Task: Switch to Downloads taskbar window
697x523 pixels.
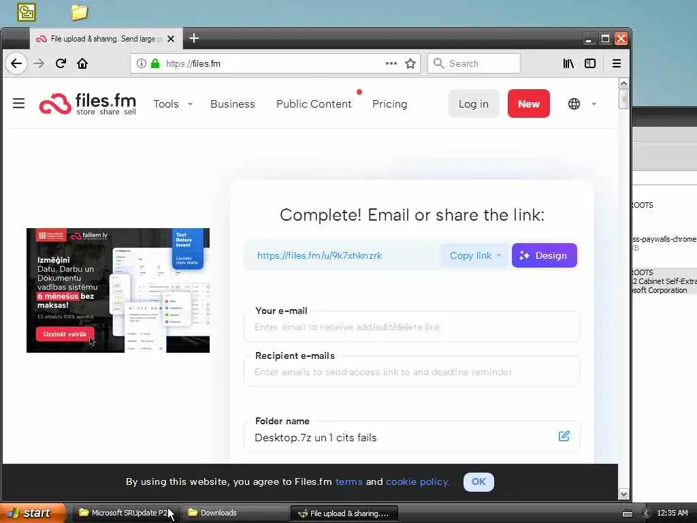Action: click(235, 513)
